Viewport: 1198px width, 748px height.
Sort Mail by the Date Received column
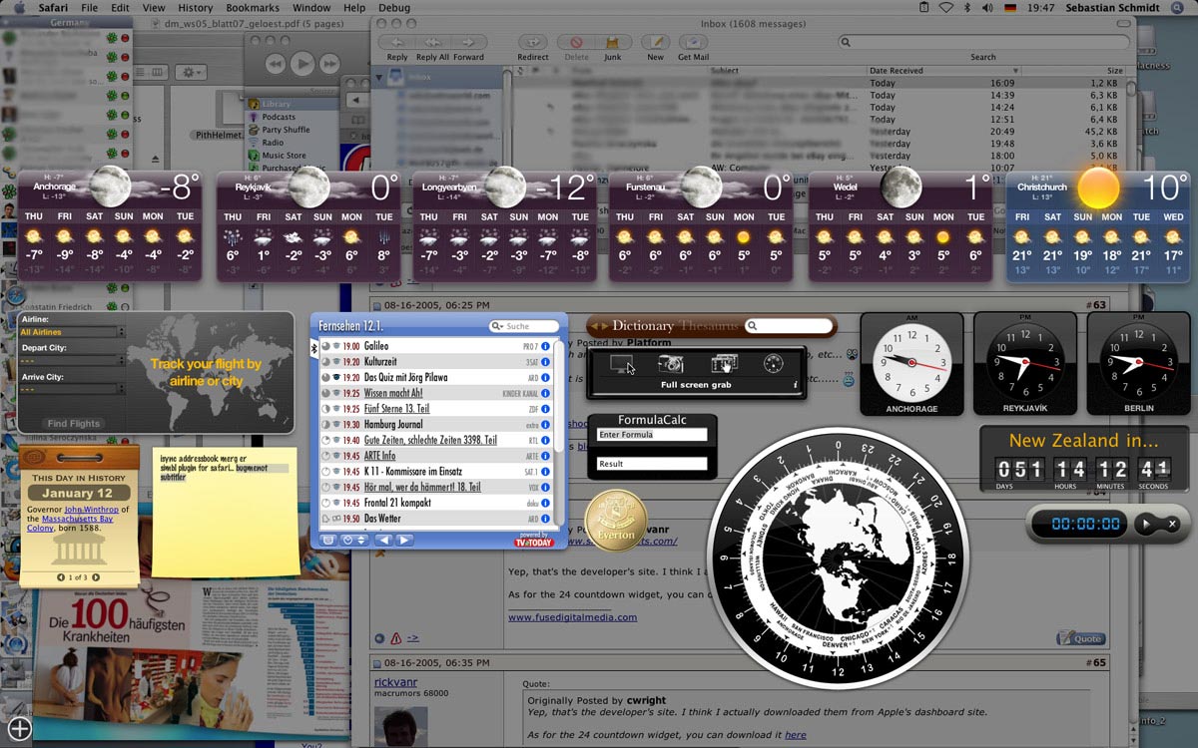(942, 71)
